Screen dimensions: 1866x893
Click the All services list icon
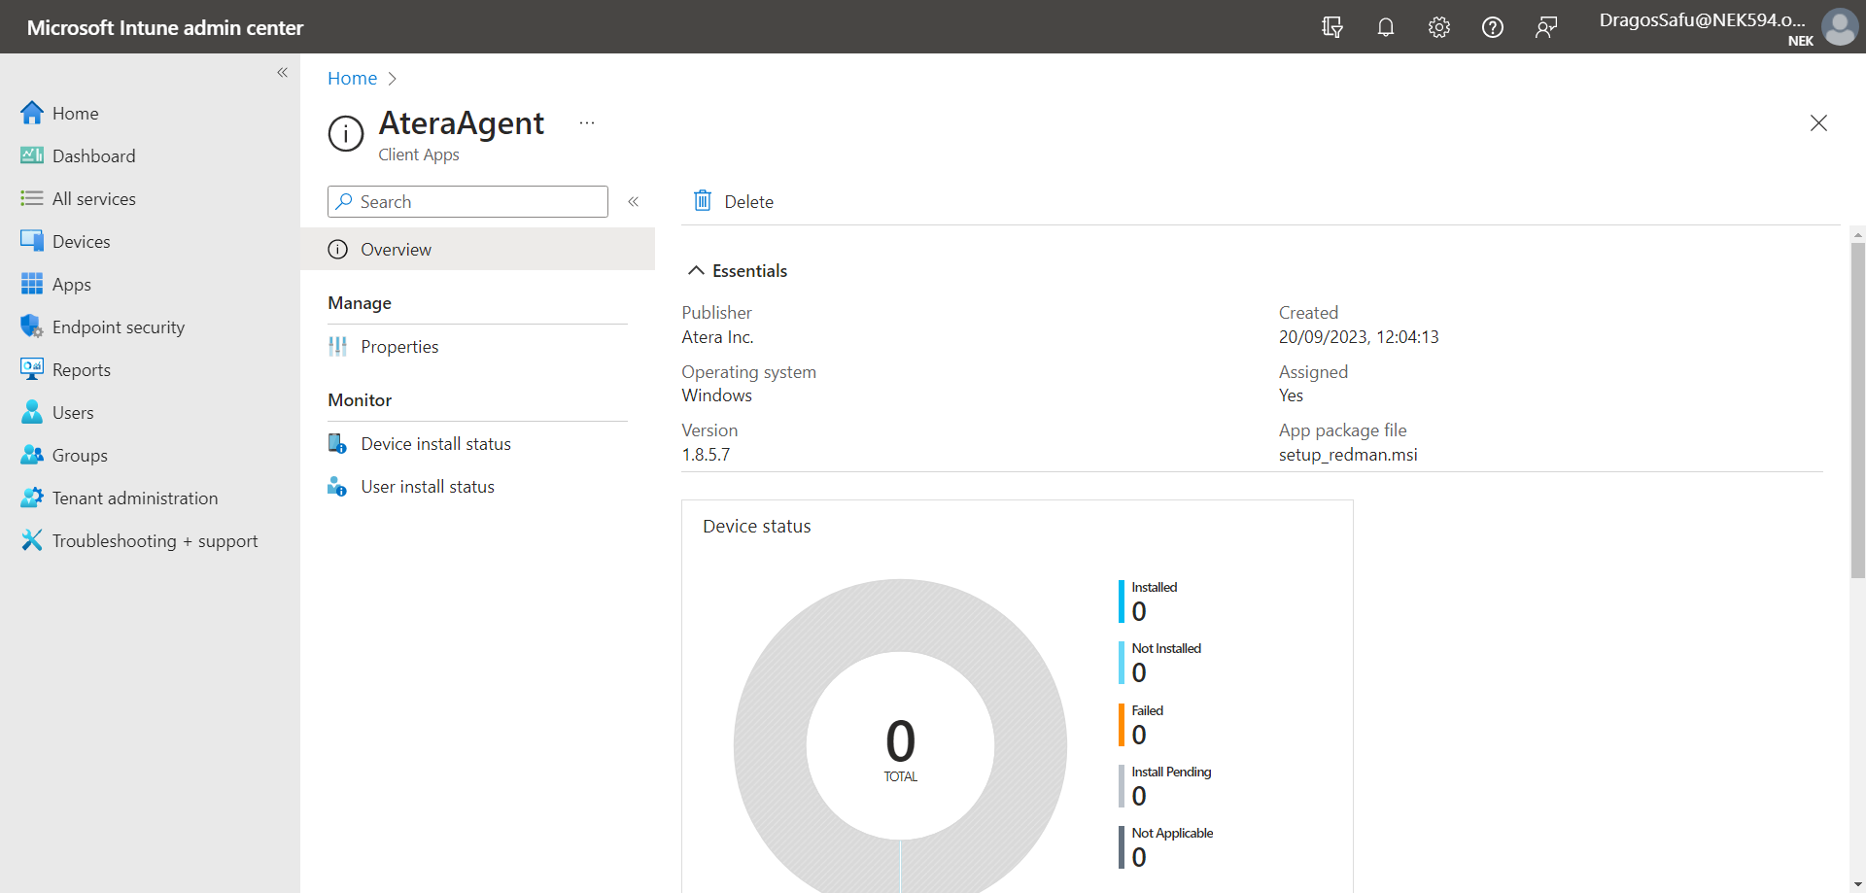point(32,198)
